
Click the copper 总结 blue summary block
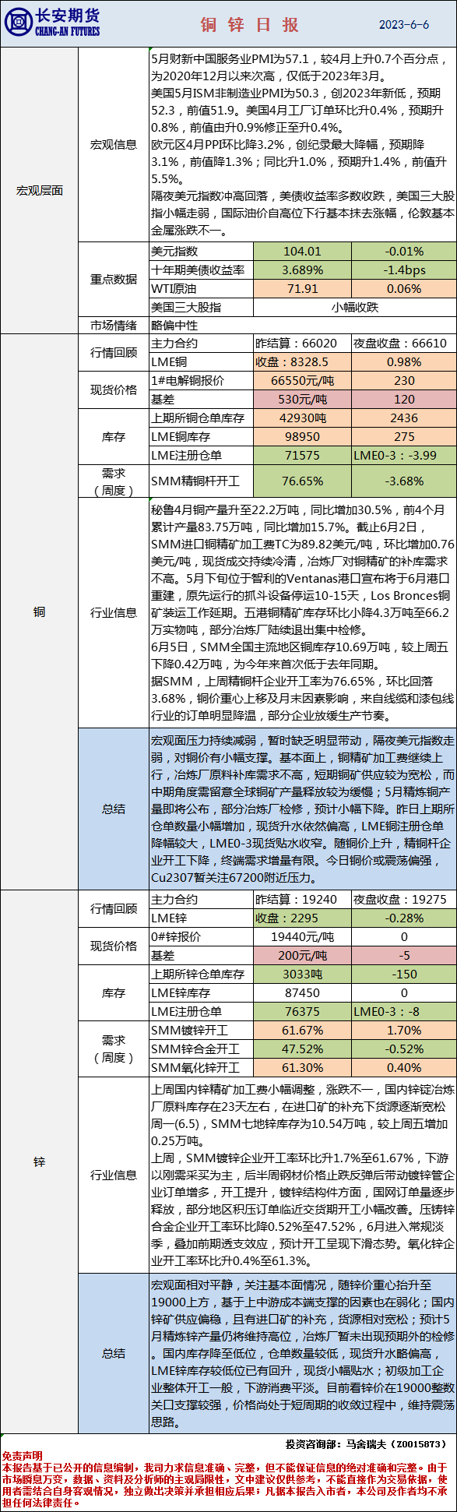tap(303, 809)
